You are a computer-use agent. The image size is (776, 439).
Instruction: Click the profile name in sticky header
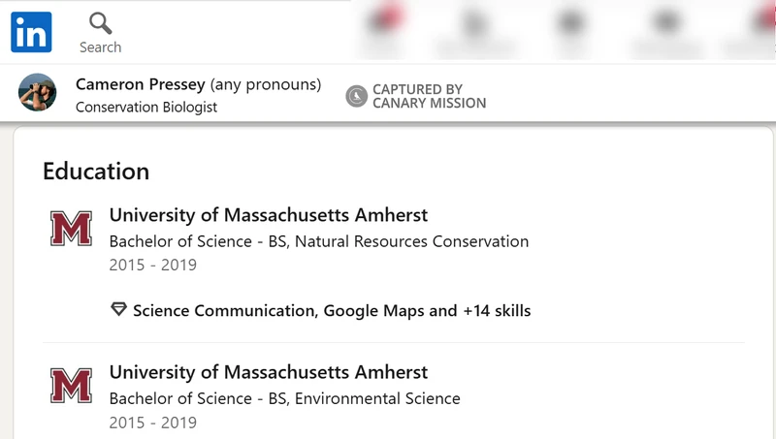click(141, 84)
